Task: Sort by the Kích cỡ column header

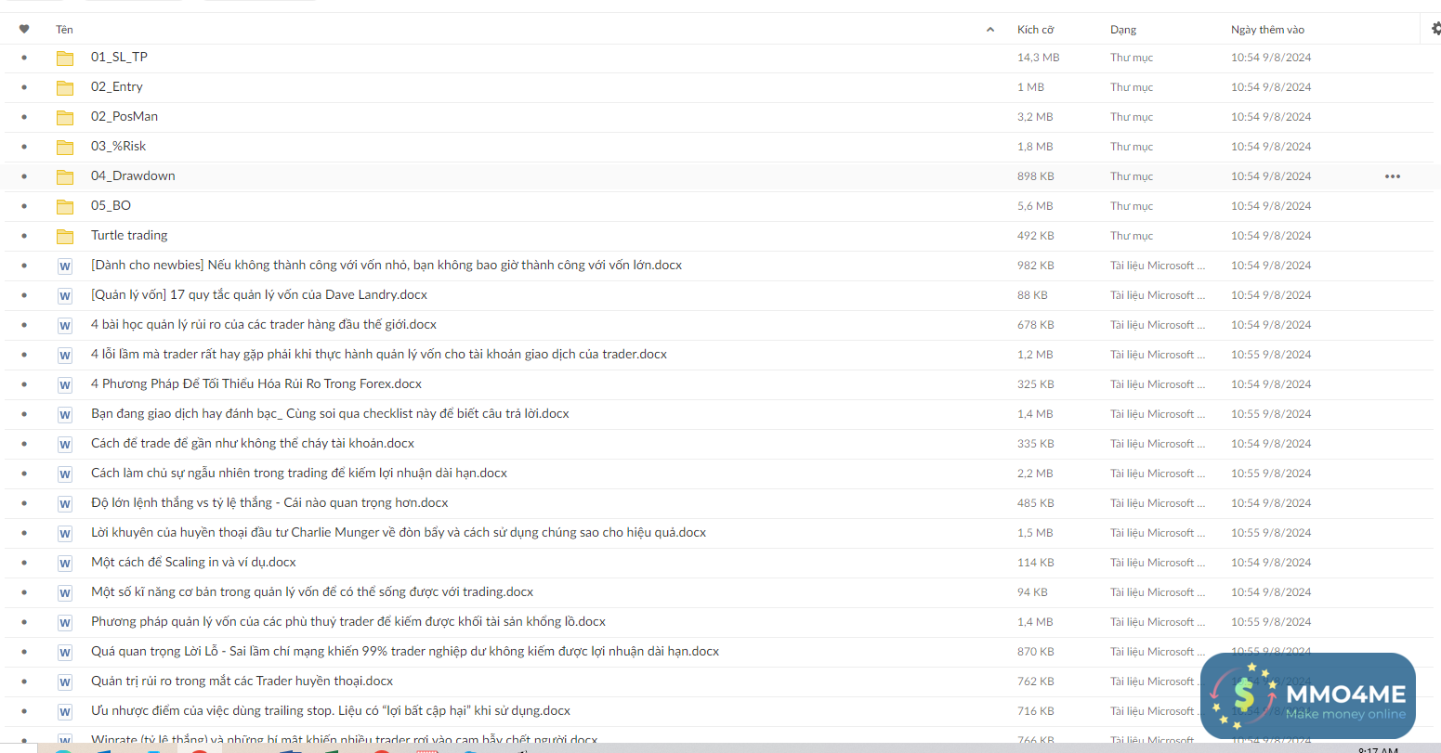Action: [x=1035, y=30]
